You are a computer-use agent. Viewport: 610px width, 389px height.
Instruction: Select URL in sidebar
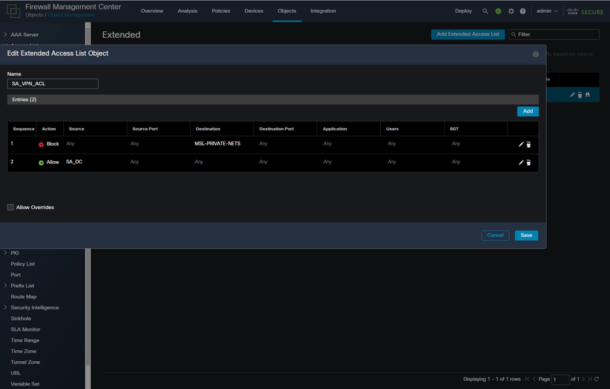[16, 373]
